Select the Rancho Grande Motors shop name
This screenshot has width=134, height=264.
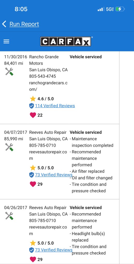point(44,60)
